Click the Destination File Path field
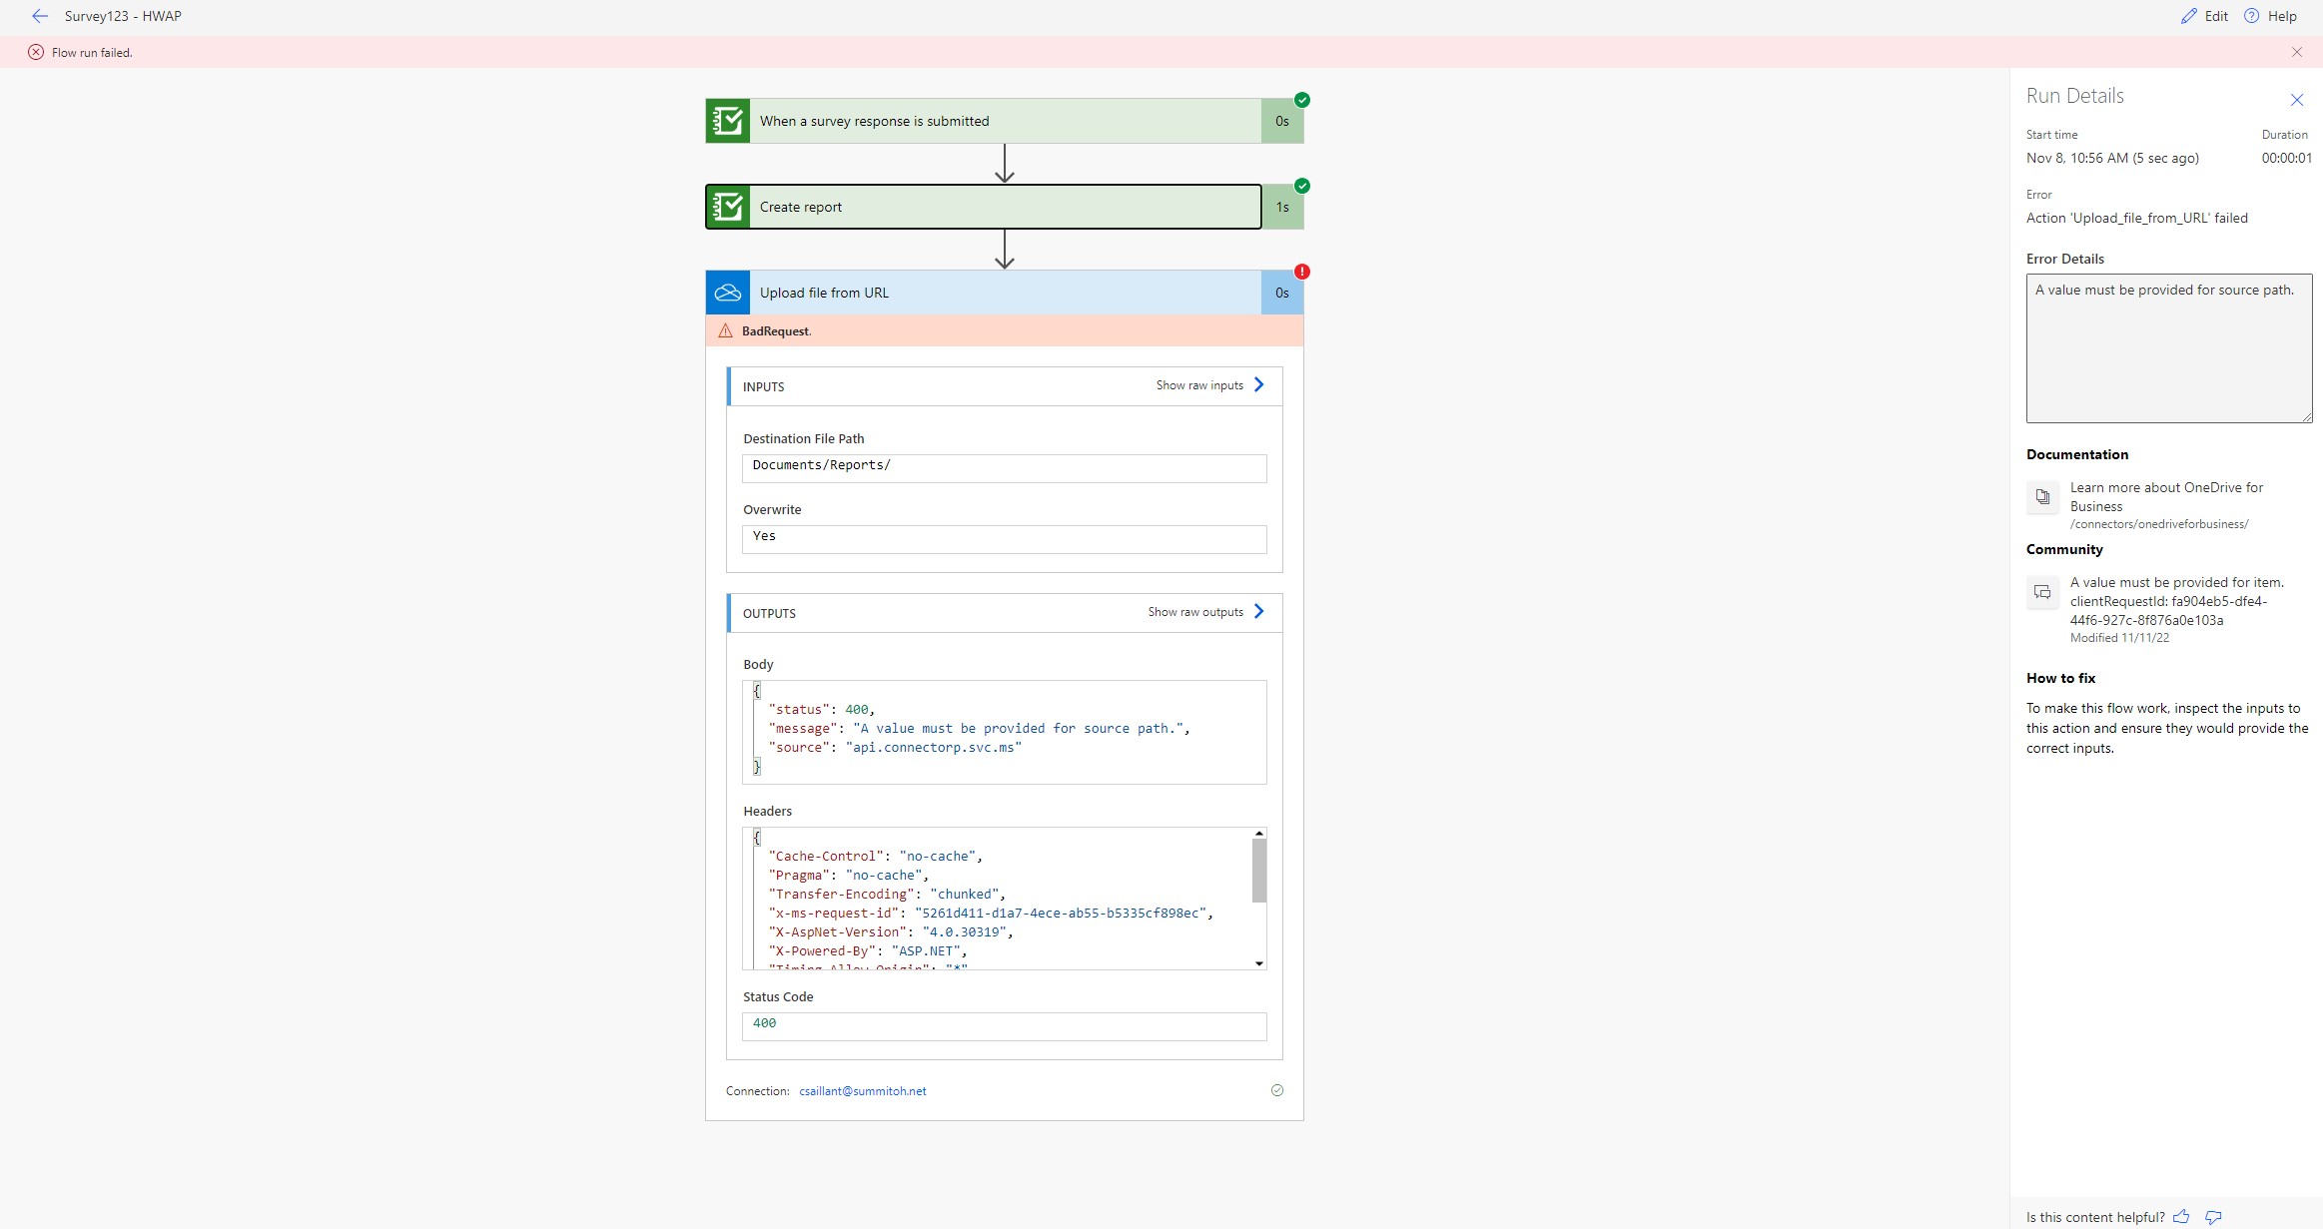 (1005, 468)
